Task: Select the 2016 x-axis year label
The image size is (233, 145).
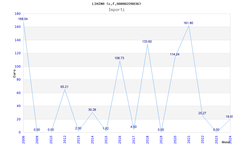Action: tap(120, 140)
